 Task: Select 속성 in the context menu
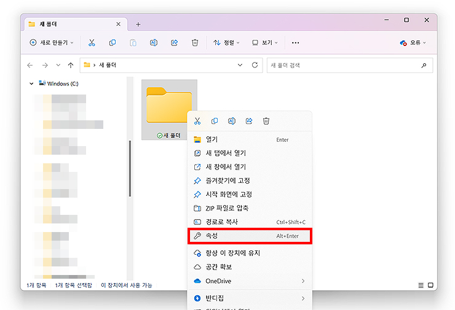point(250,236)
